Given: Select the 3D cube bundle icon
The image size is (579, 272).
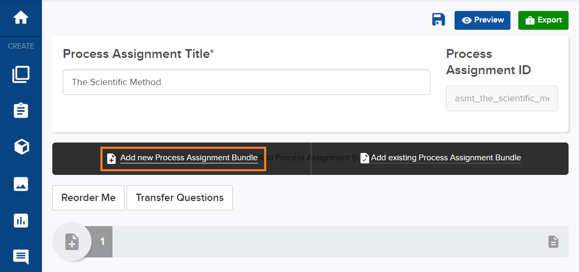Looking at the screenshot, I should click(x=21, y=147).
